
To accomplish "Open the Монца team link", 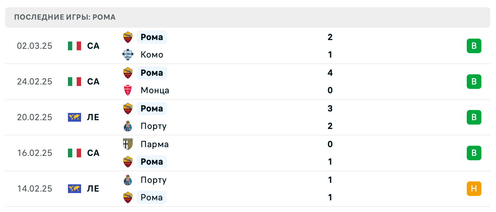I will click(155, 90).
